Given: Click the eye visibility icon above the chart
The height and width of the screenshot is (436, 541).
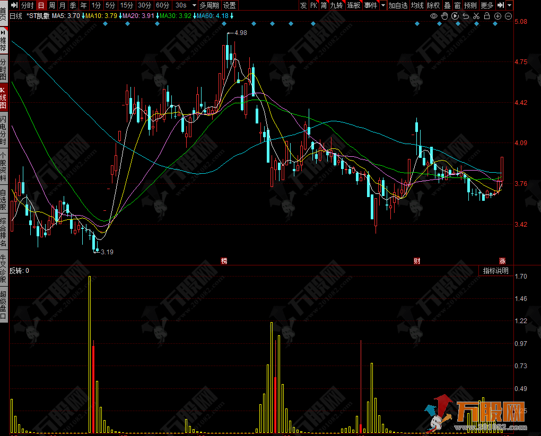Looking at the screenshot, I should (x=434, y=16).
